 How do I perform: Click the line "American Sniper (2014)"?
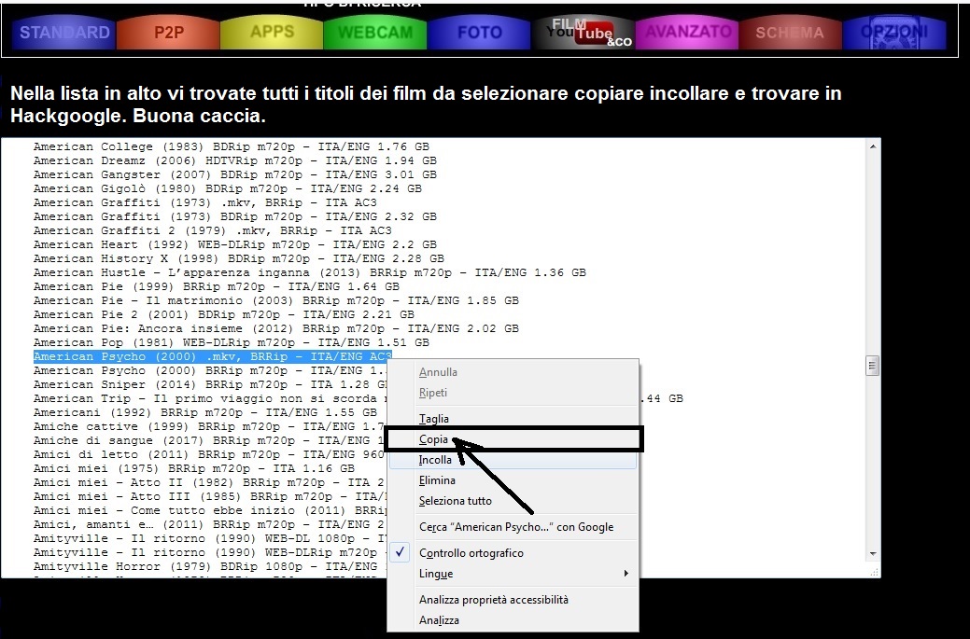point(210,385)
